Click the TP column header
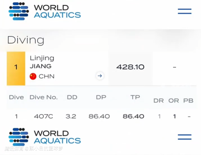Viewport: 201px width, 155px height. [135, 97]
